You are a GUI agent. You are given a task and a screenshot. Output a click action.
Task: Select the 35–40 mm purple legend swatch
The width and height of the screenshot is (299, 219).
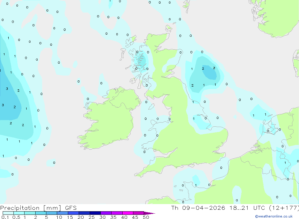coord(117,213)
